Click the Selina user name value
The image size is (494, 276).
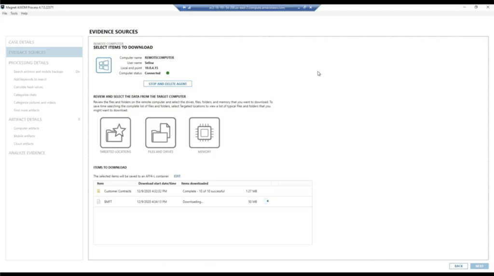click(x=149, y=63)
